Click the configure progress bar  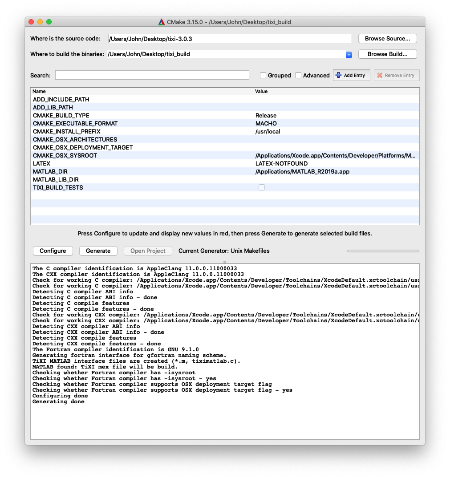(383, 251)
